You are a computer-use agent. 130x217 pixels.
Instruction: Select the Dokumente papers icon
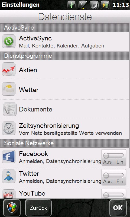pyautogui.click(x=10, y=109)
